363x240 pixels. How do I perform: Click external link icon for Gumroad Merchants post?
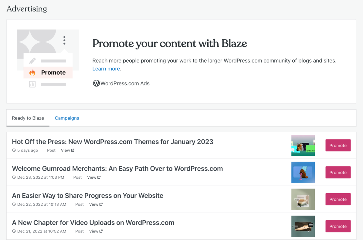(x=99, y=177)
